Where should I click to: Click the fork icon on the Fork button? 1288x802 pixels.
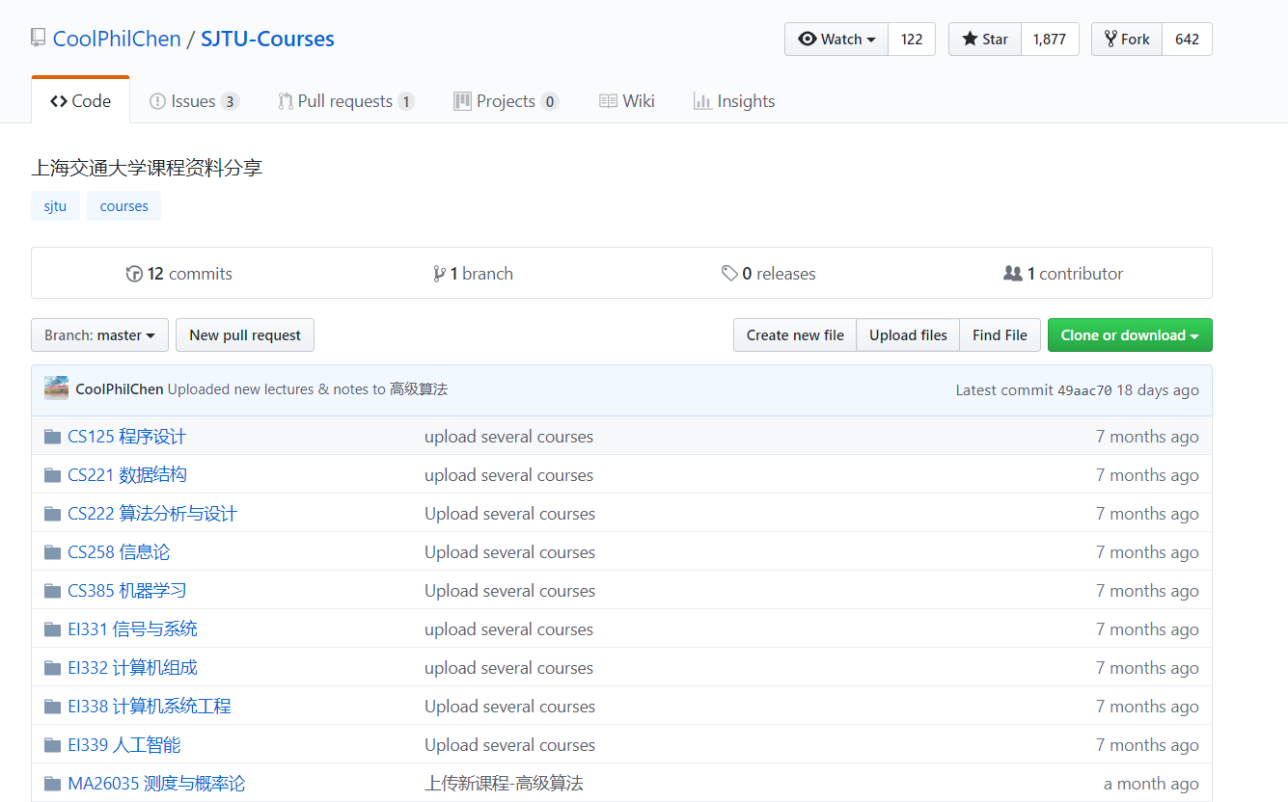tap(1110, 40)
